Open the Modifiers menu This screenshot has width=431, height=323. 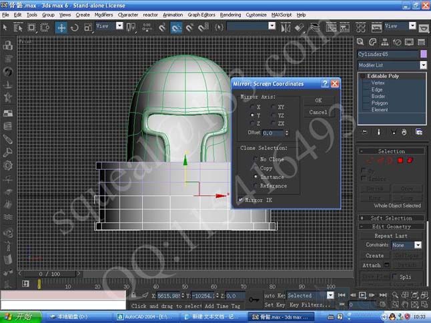point(103,15)
